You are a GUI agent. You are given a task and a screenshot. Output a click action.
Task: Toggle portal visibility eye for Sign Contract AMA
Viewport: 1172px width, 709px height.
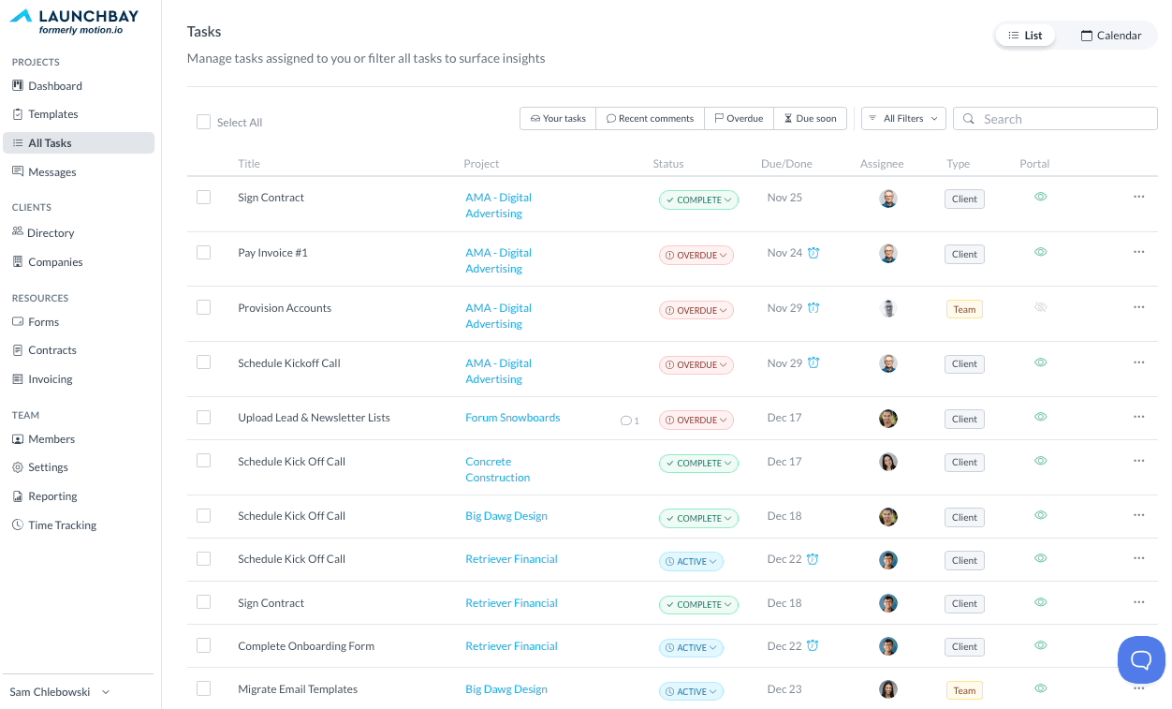(1040, 197)
